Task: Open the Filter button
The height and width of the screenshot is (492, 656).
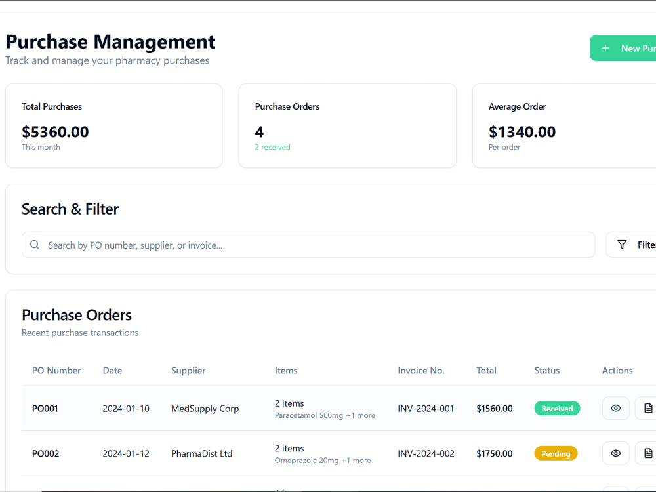Action: [631, 245]
